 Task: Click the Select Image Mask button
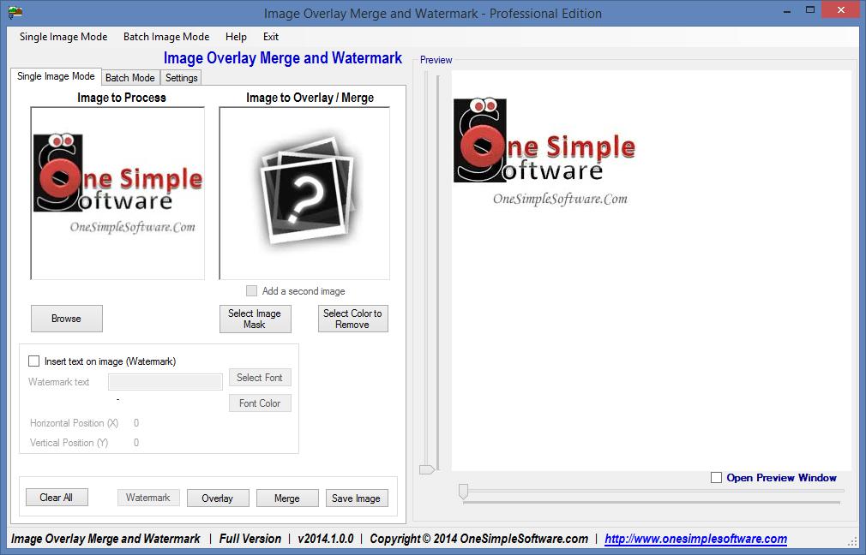255,319
